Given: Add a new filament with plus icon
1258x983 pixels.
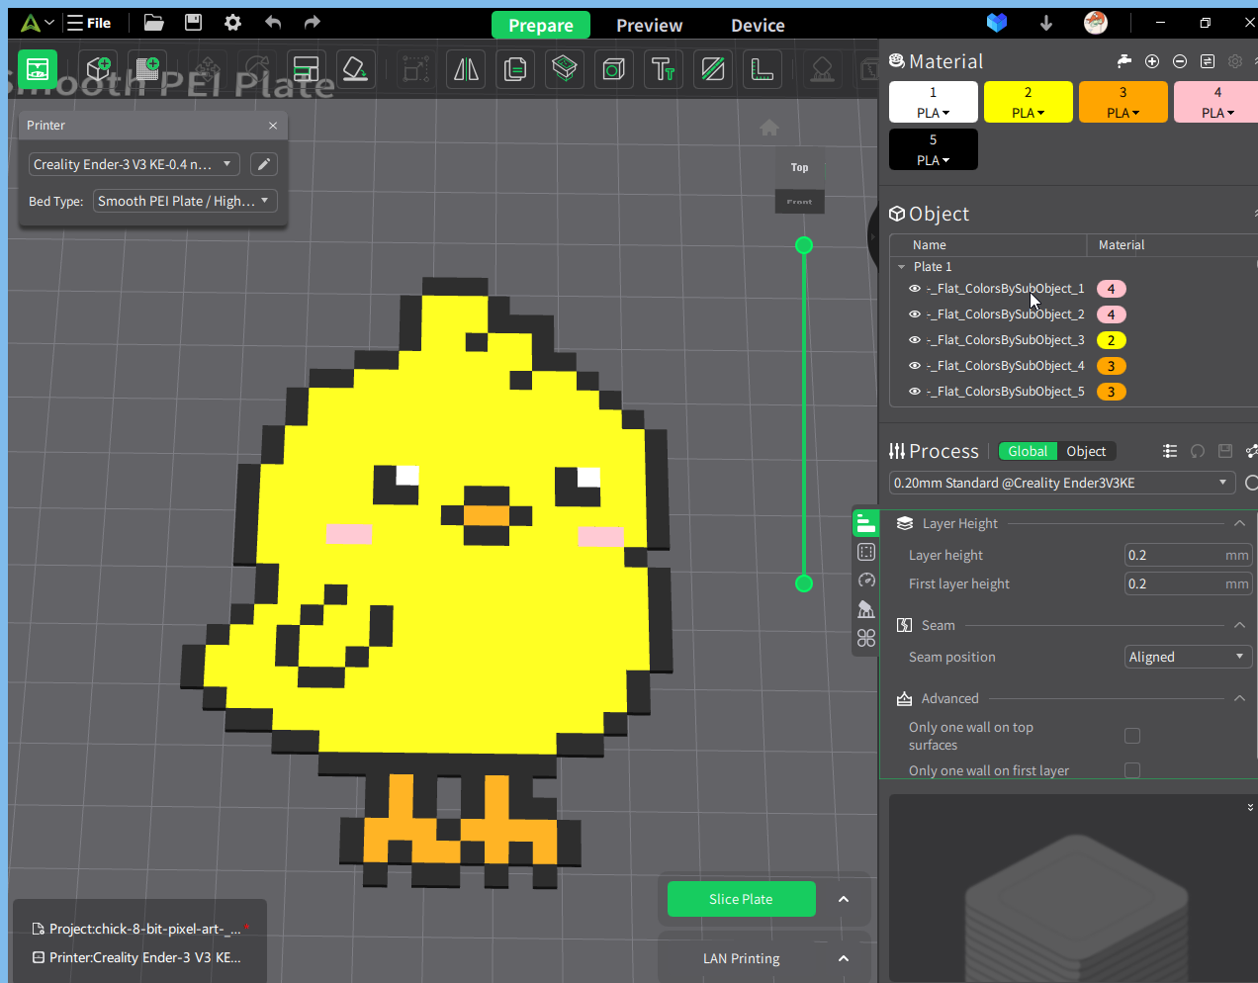Looking at the screenshot, I should coord(1152,61).
